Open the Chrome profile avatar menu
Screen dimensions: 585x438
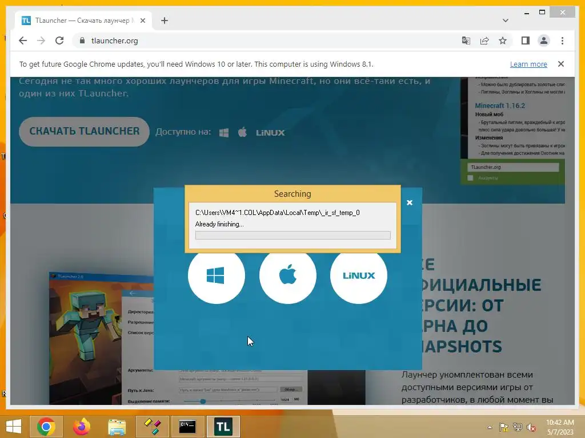(544, 40)
